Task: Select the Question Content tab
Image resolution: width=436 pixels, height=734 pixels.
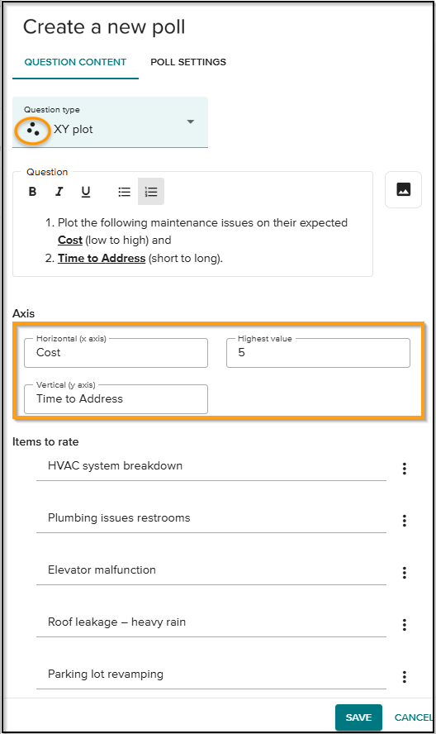Action: coord(75,62)
